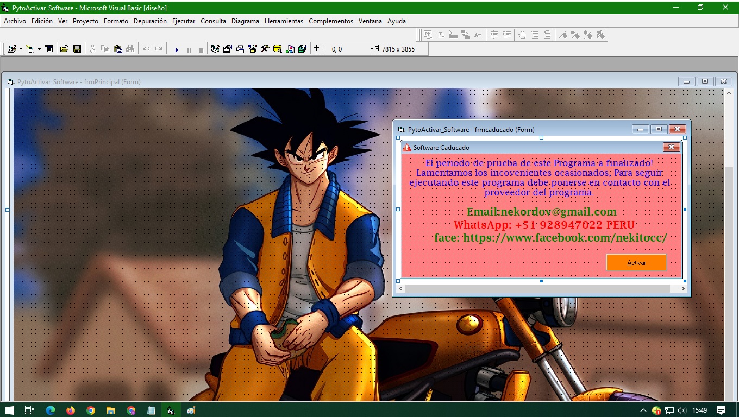739x417 pixels.
Task: Click the Toggle Bookmark flag icon
Action: pyautogui.click(x=563, y=35)
